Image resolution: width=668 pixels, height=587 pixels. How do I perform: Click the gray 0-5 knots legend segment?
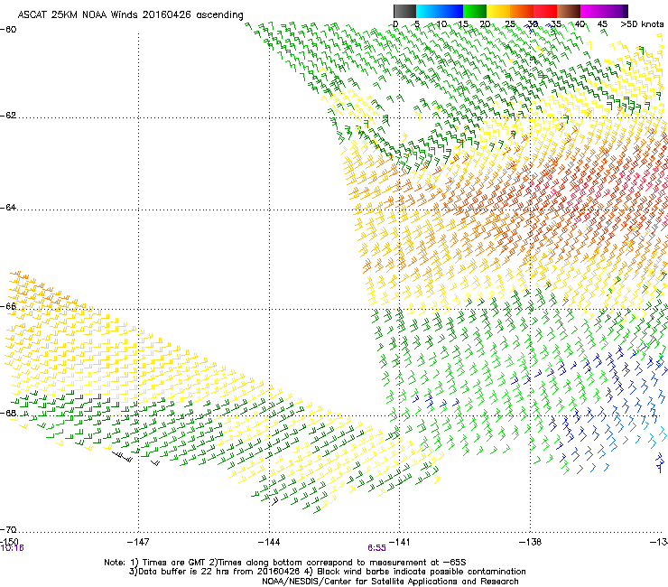coord(404,11)
